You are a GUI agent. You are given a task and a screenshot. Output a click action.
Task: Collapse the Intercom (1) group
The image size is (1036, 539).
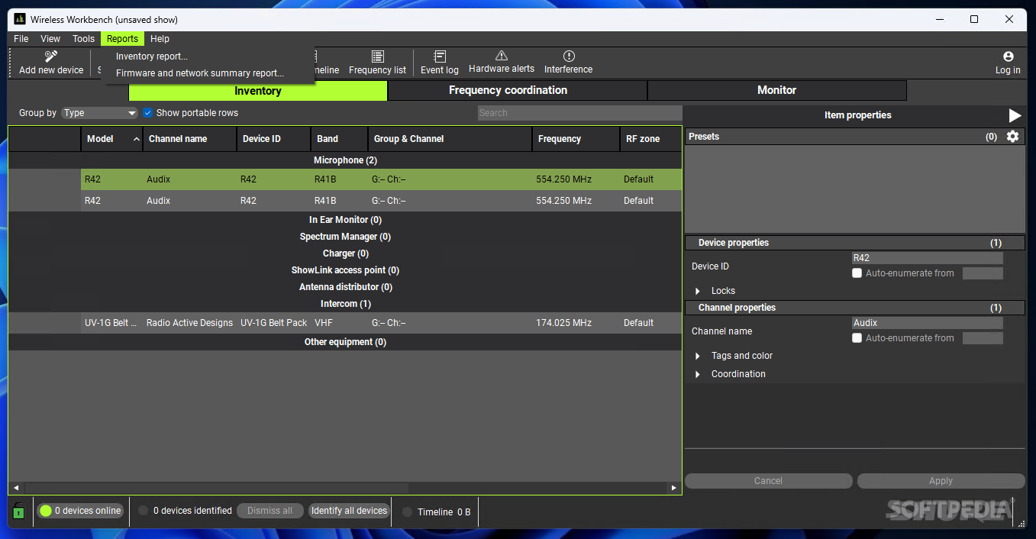[345, 304]
